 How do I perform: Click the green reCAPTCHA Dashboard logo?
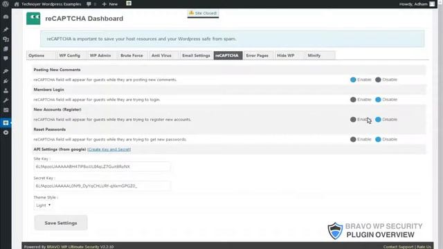(x=33, y=19)
